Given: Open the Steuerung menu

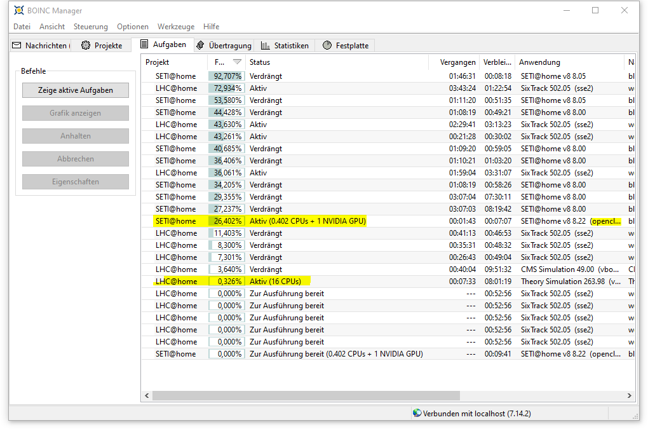Looking at the screenshot, I should point(90,27).
